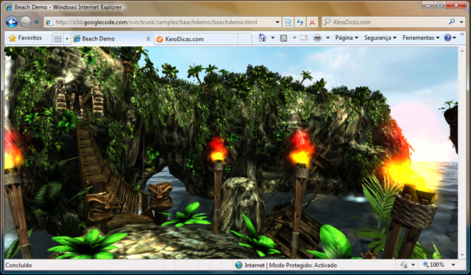
Task: Click the Read Mail envelope icon
Action: tap(304, 37)
